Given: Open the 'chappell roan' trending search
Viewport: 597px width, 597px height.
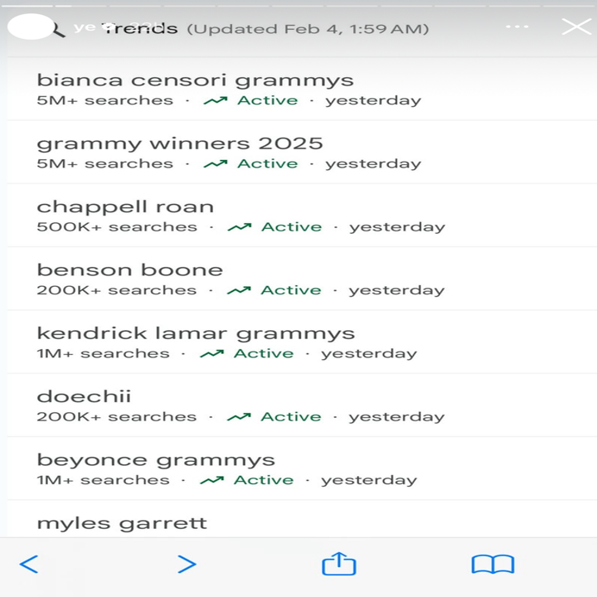Looking at the screenshot, I should pyautogui.click(x=125, y=206).
